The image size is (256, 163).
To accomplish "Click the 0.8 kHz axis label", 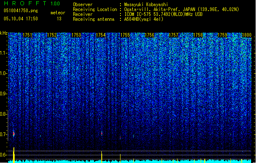I will 3,114.
